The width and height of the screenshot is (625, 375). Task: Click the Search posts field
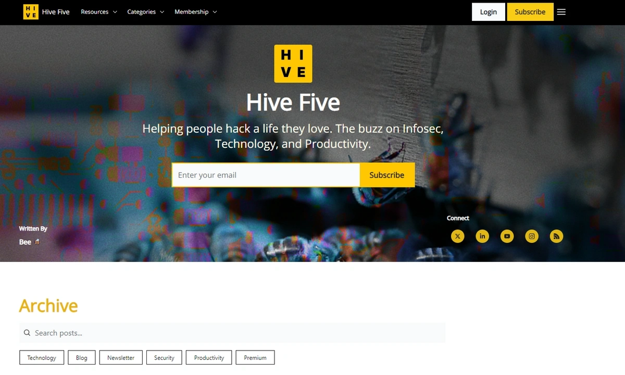click(232, 333)
